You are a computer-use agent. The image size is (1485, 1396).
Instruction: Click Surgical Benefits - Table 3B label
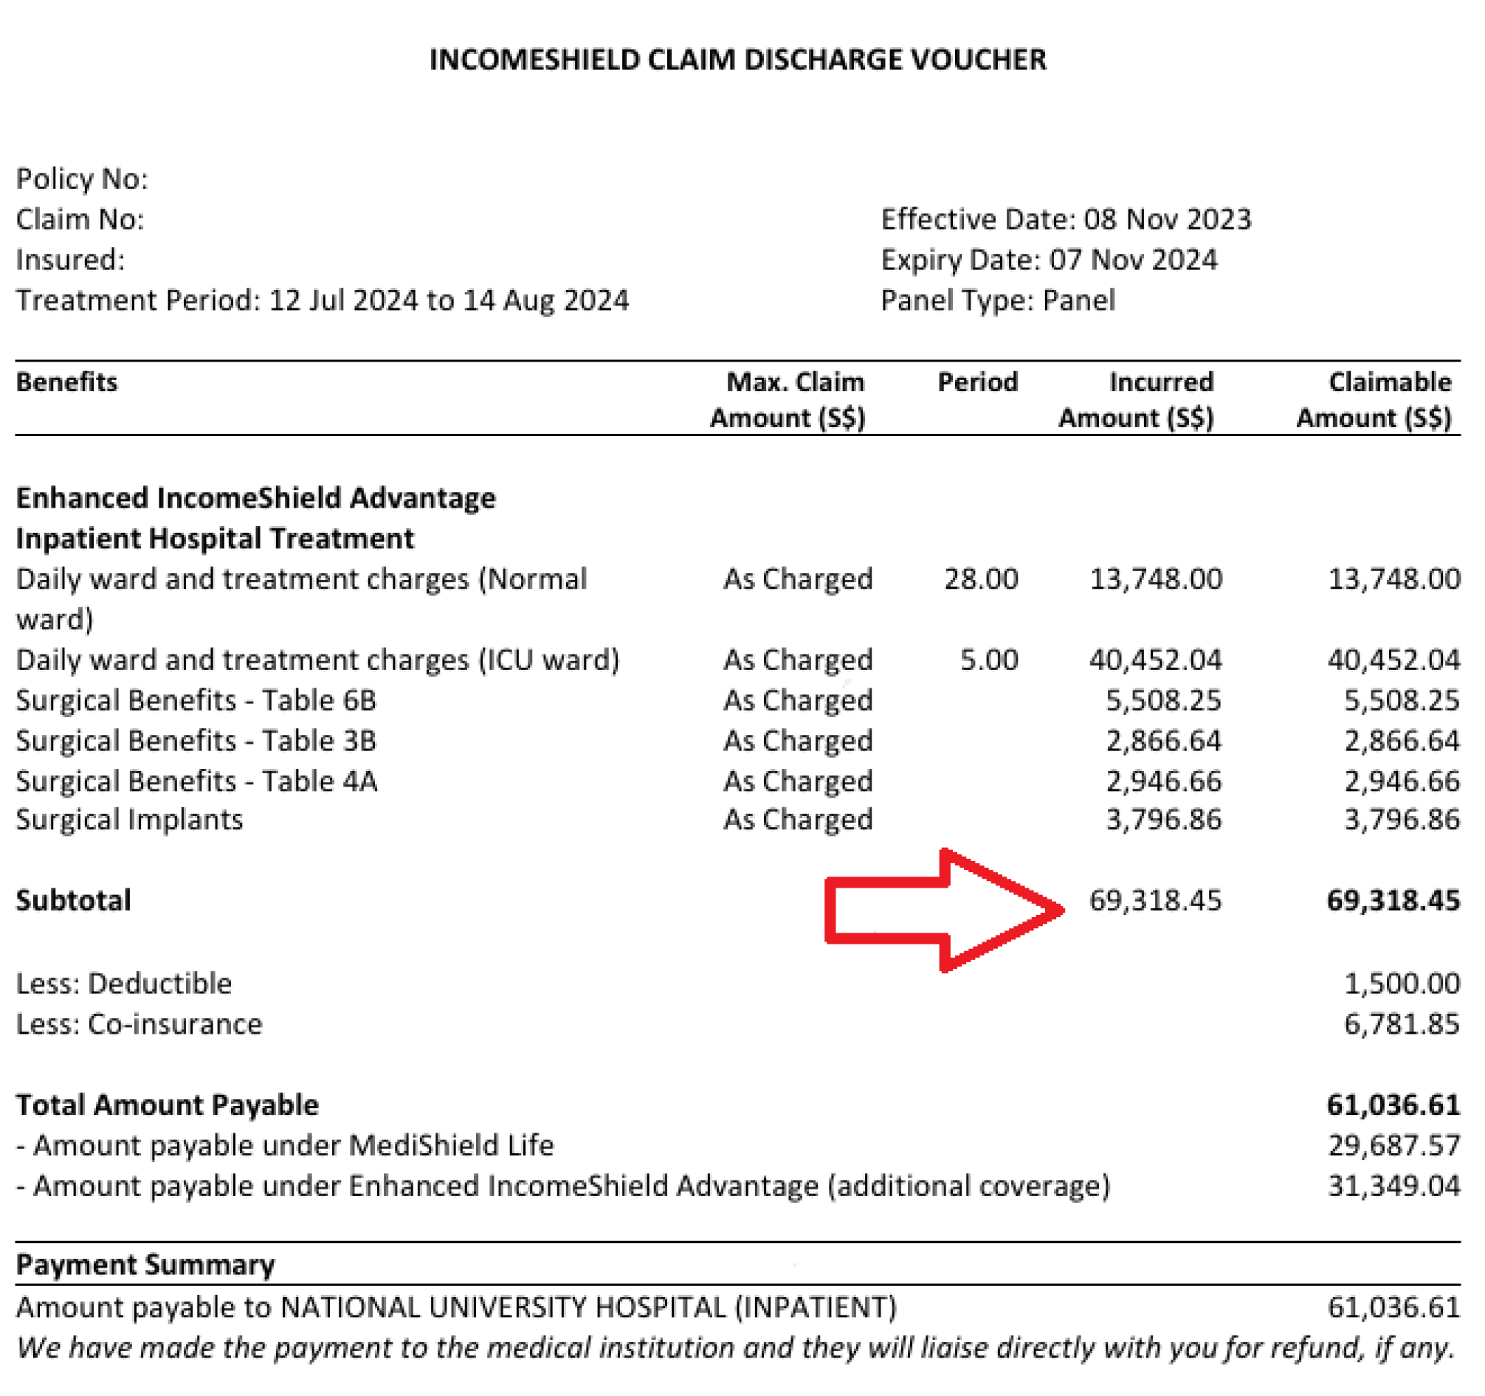196,741
